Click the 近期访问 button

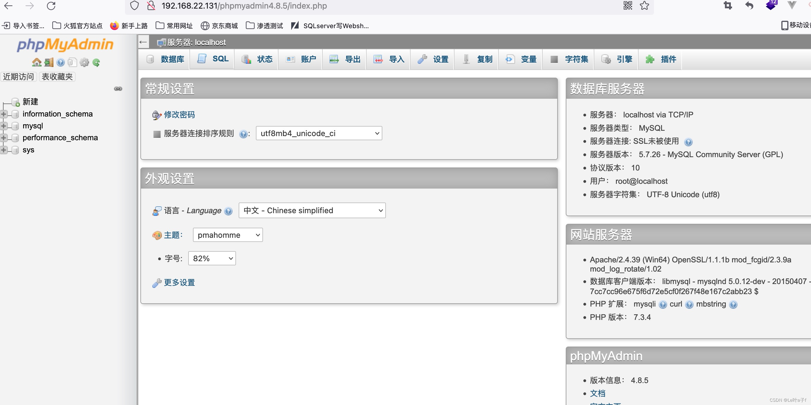[18, 77]
